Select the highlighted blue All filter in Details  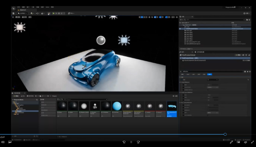click(209, 75)
